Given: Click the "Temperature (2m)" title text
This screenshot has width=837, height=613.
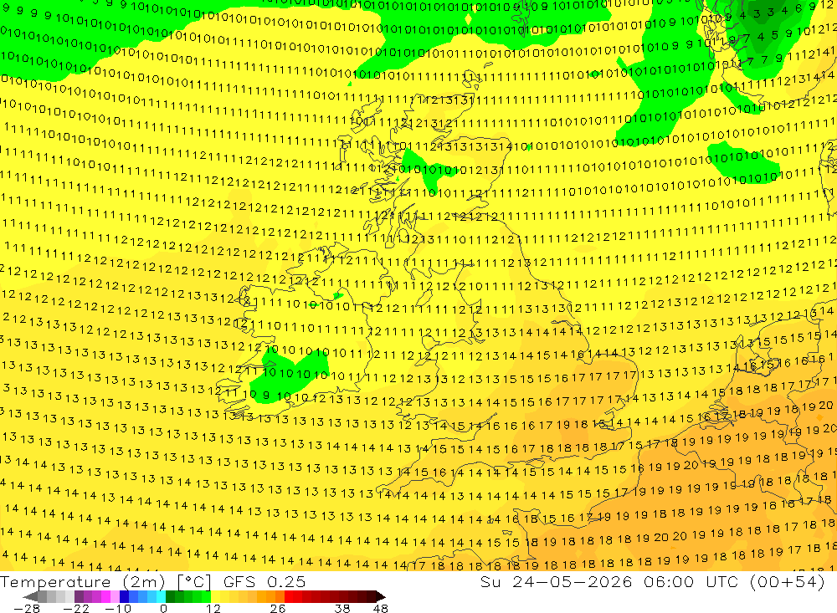Looking at the screenshot, I should point(83,582).
